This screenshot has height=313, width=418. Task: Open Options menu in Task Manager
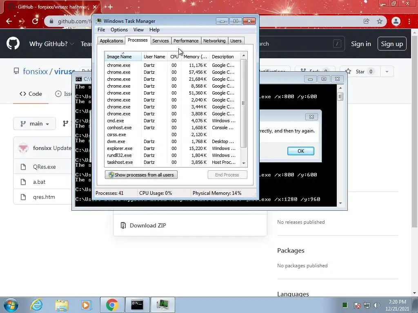coord(119,29)
